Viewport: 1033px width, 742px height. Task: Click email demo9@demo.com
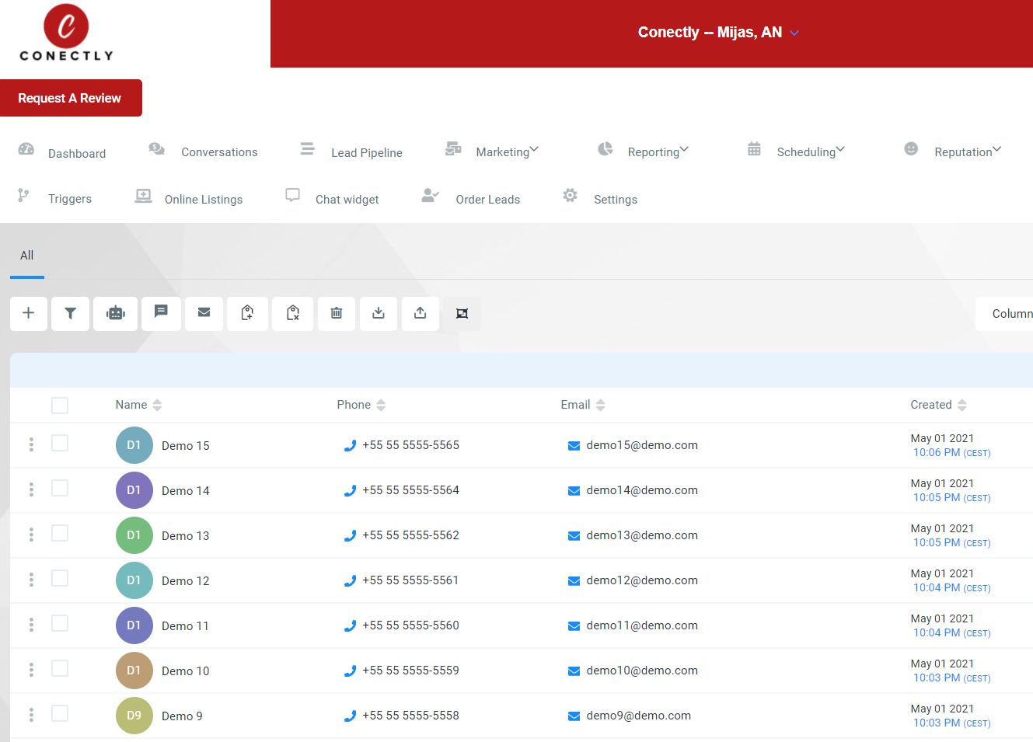click(639, 716)
